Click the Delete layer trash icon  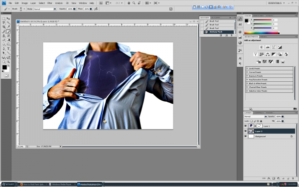293,179
